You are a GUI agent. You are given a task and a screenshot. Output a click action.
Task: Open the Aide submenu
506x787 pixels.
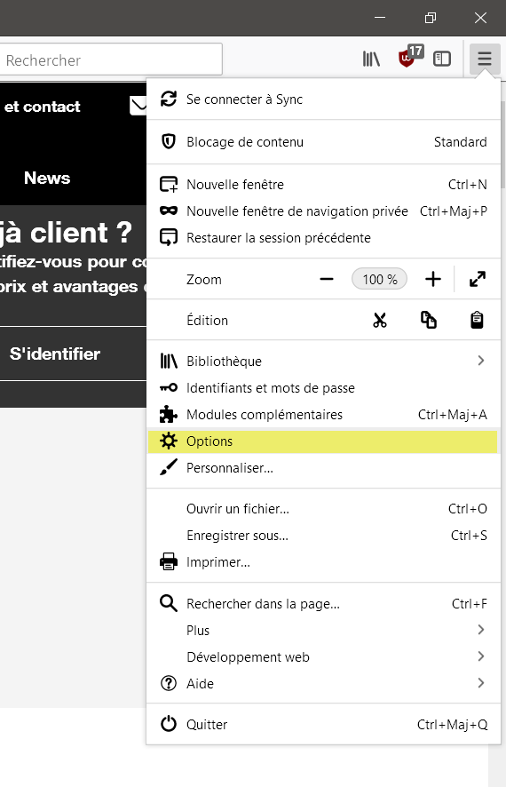coord(322,683)
